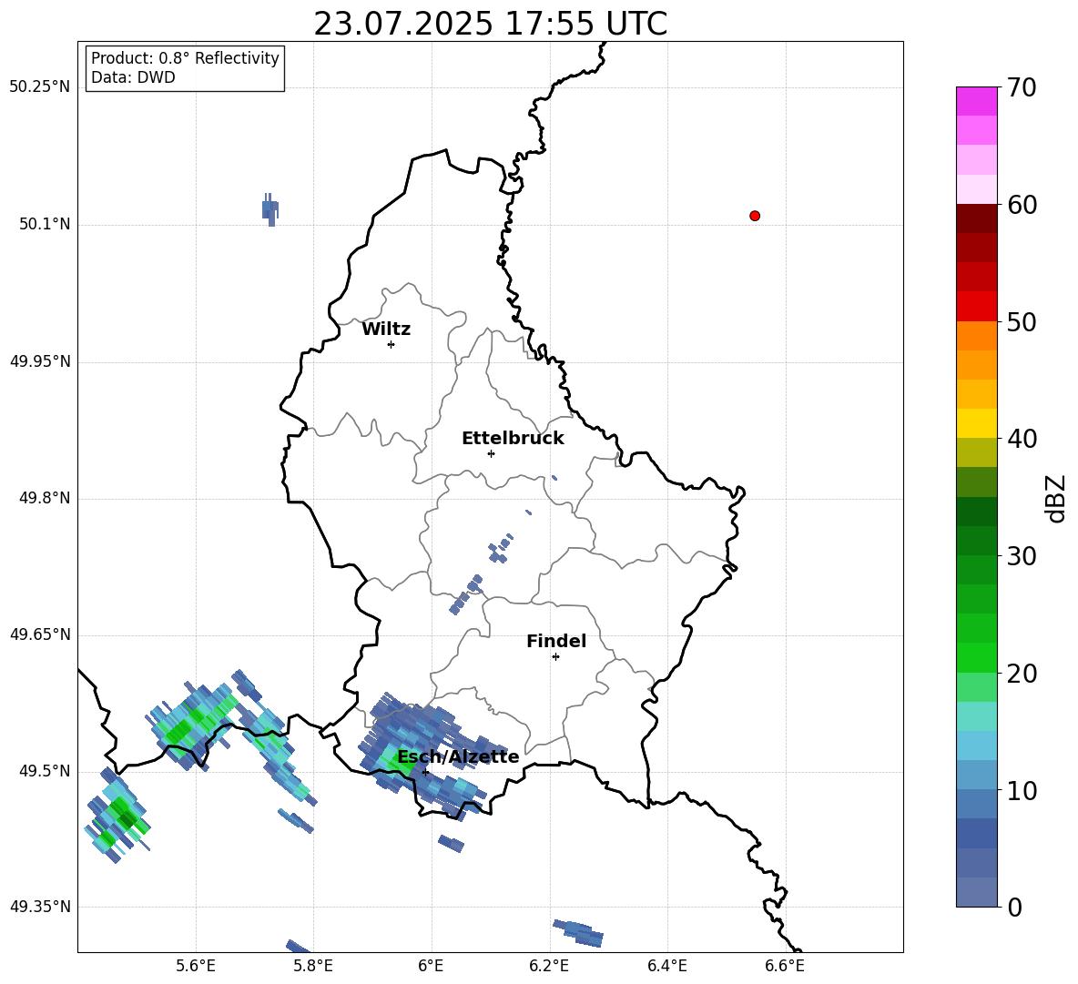Click the Data: DWD text
1078x984 pixels.
pos(133,77)
